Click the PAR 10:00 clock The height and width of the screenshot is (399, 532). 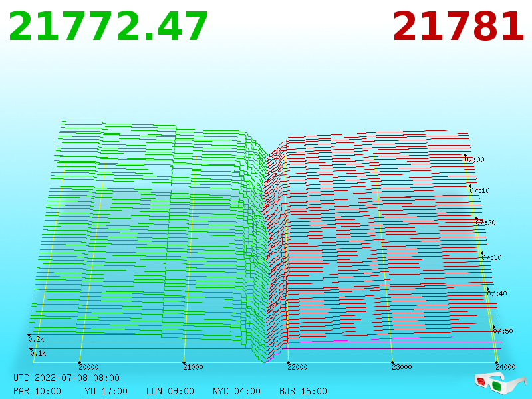pos(37,391)
